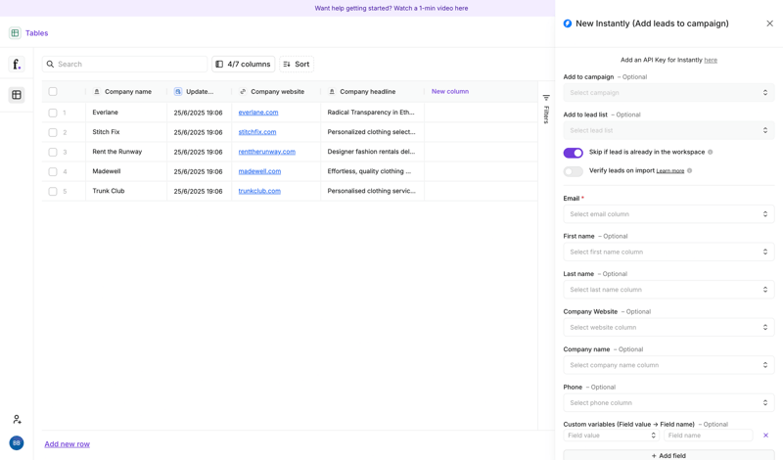Open stitchfix.com link
The width and height of the screenshot is (783, 460).
(x=257, y=132)
